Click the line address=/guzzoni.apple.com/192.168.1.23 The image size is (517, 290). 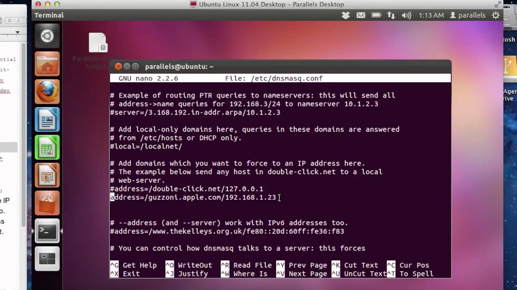point(193,197)
